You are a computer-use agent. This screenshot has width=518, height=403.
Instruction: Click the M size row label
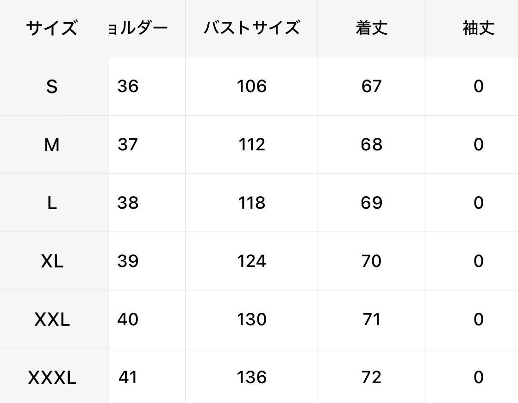51,145
